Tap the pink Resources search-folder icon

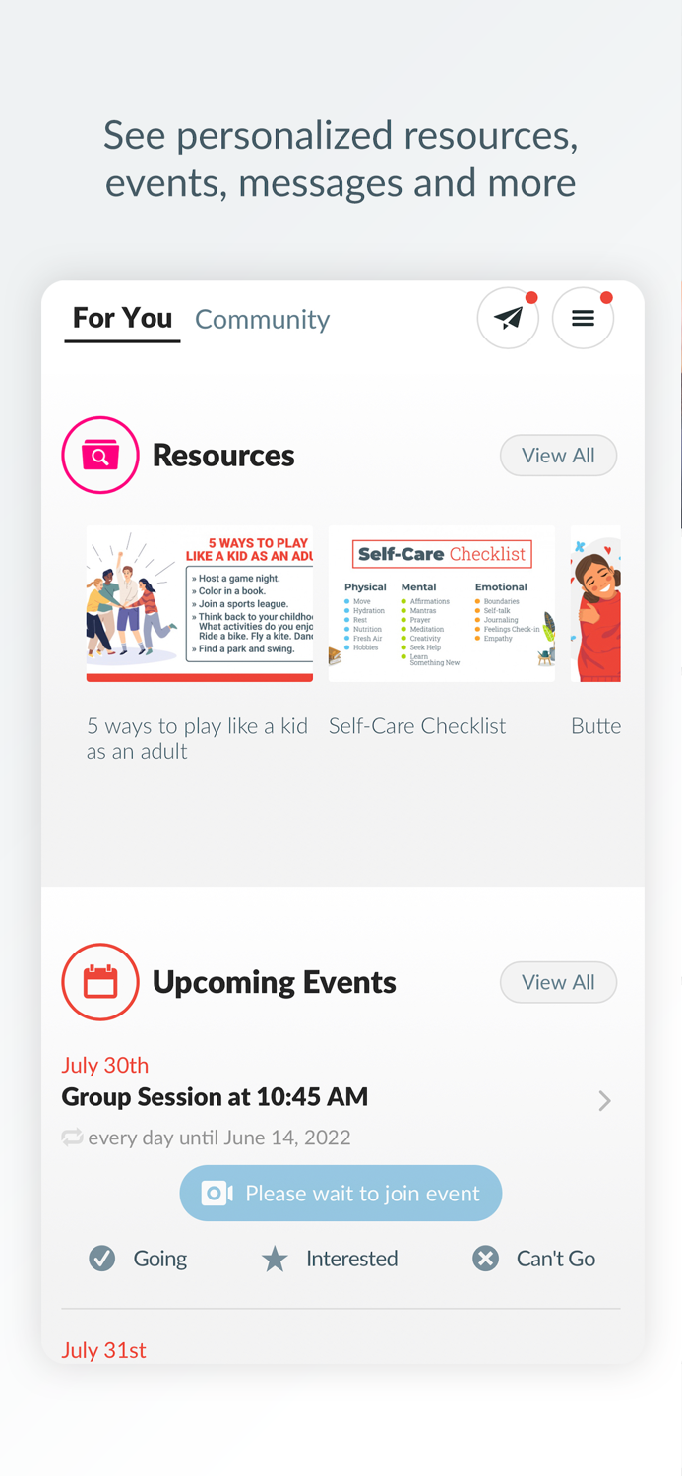[x=100, y=455]
